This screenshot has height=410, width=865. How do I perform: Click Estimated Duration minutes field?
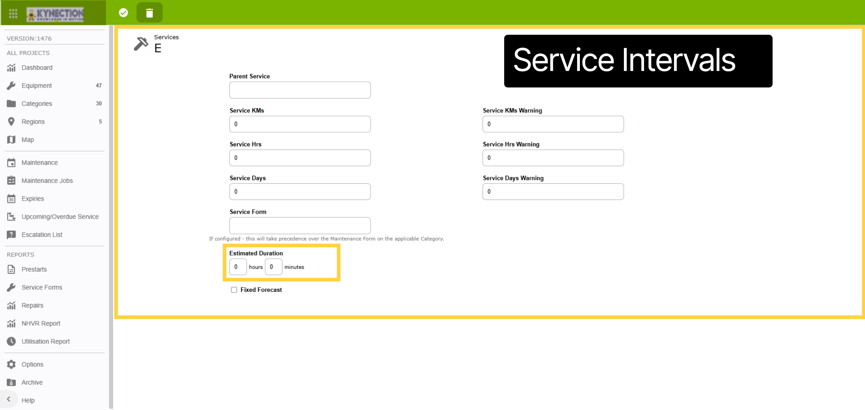[x=274, y=267]
